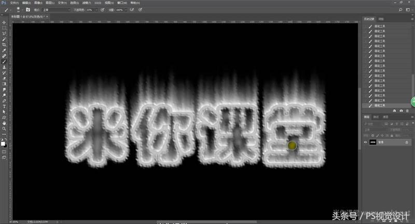Open the flow slider dropdown arrow
The width and height of the screenshot is (415, 224).
point(126,10)
